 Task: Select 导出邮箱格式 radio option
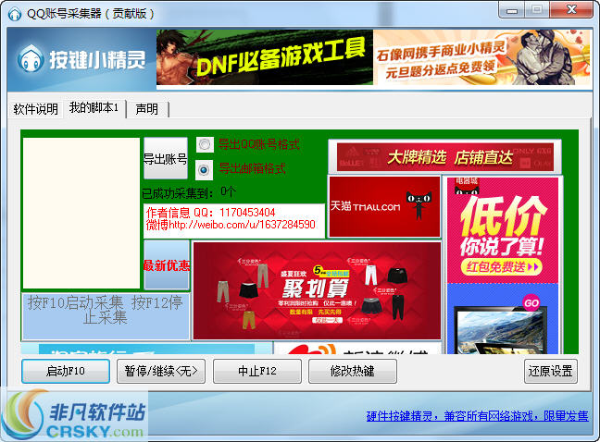pos(204,169)
